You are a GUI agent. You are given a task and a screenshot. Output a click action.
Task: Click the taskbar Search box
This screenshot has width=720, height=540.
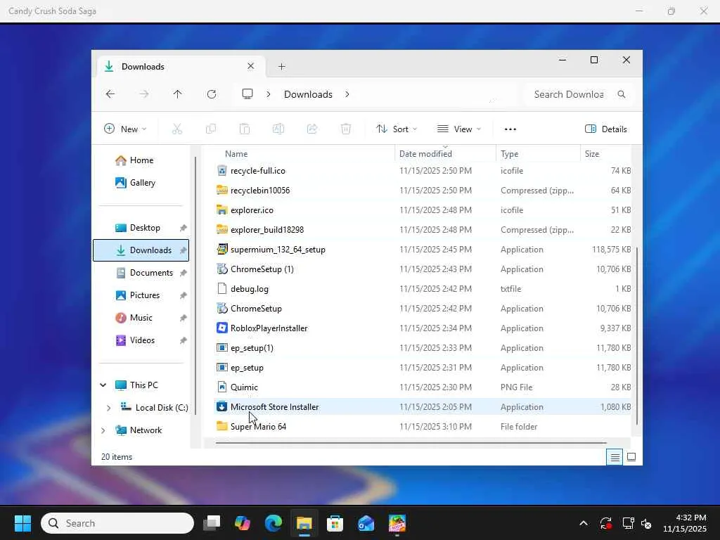pos(117,523)
